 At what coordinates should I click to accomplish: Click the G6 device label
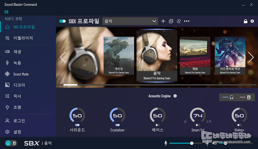6,12
